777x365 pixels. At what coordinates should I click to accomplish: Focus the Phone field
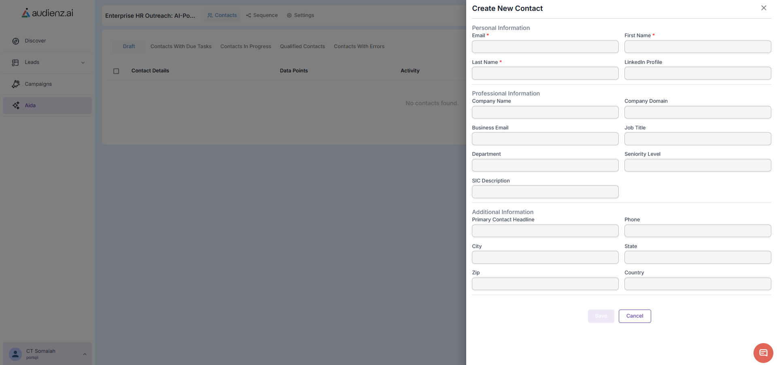[698, 231]
